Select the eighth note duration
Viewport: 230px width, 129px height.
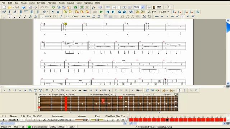point(20,16)
